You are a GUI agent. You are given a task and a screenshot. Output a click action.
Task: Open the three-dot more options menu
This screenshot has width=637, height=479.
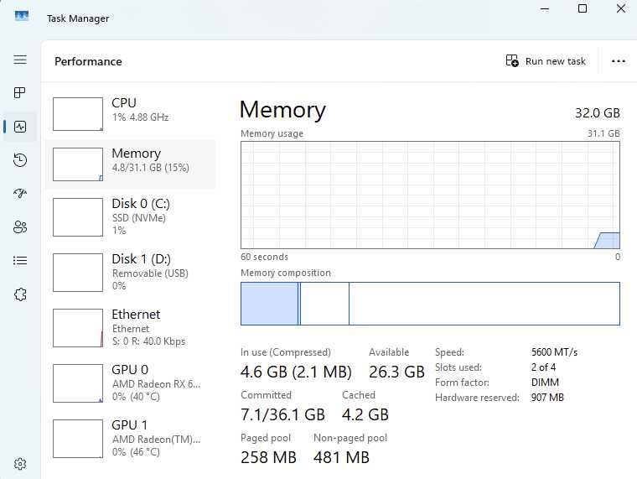[618, 61]
